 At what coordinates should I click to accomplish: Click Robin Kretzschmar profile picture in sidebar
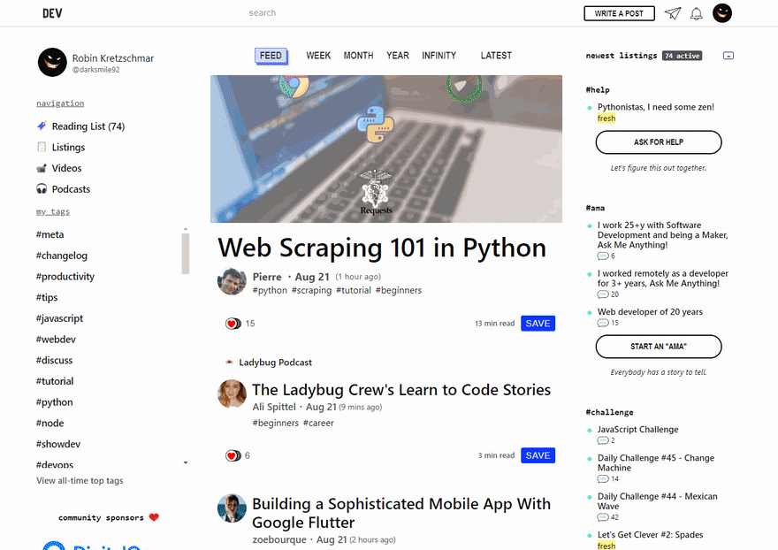point(52,62)
